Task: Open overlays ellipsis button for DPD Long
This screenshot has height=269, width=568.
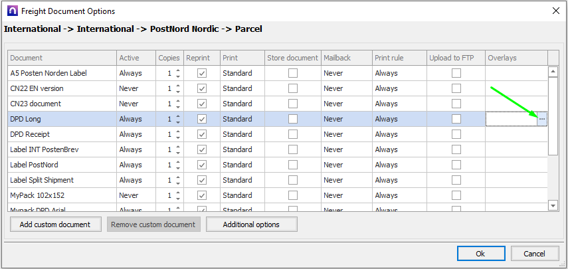Action: click(542, 119)
